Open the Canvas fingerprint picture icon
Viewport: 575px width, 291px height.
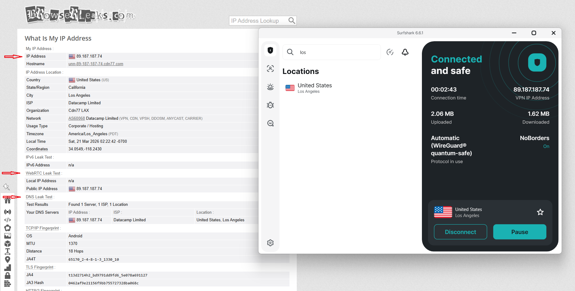[x=8, y=236]
